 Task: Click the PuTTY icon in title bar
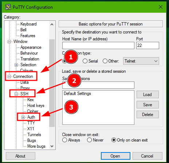point(8,7)
